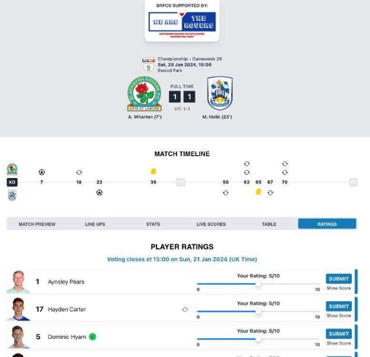Click Dominic Hyam's rating slider handle
Screen dimensions: 370x357
(x=258, y=339)
